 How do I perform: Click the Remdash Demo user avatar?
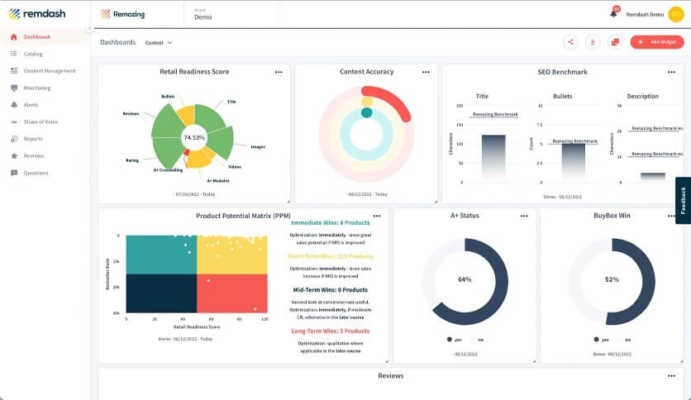[x=675, y=14]
